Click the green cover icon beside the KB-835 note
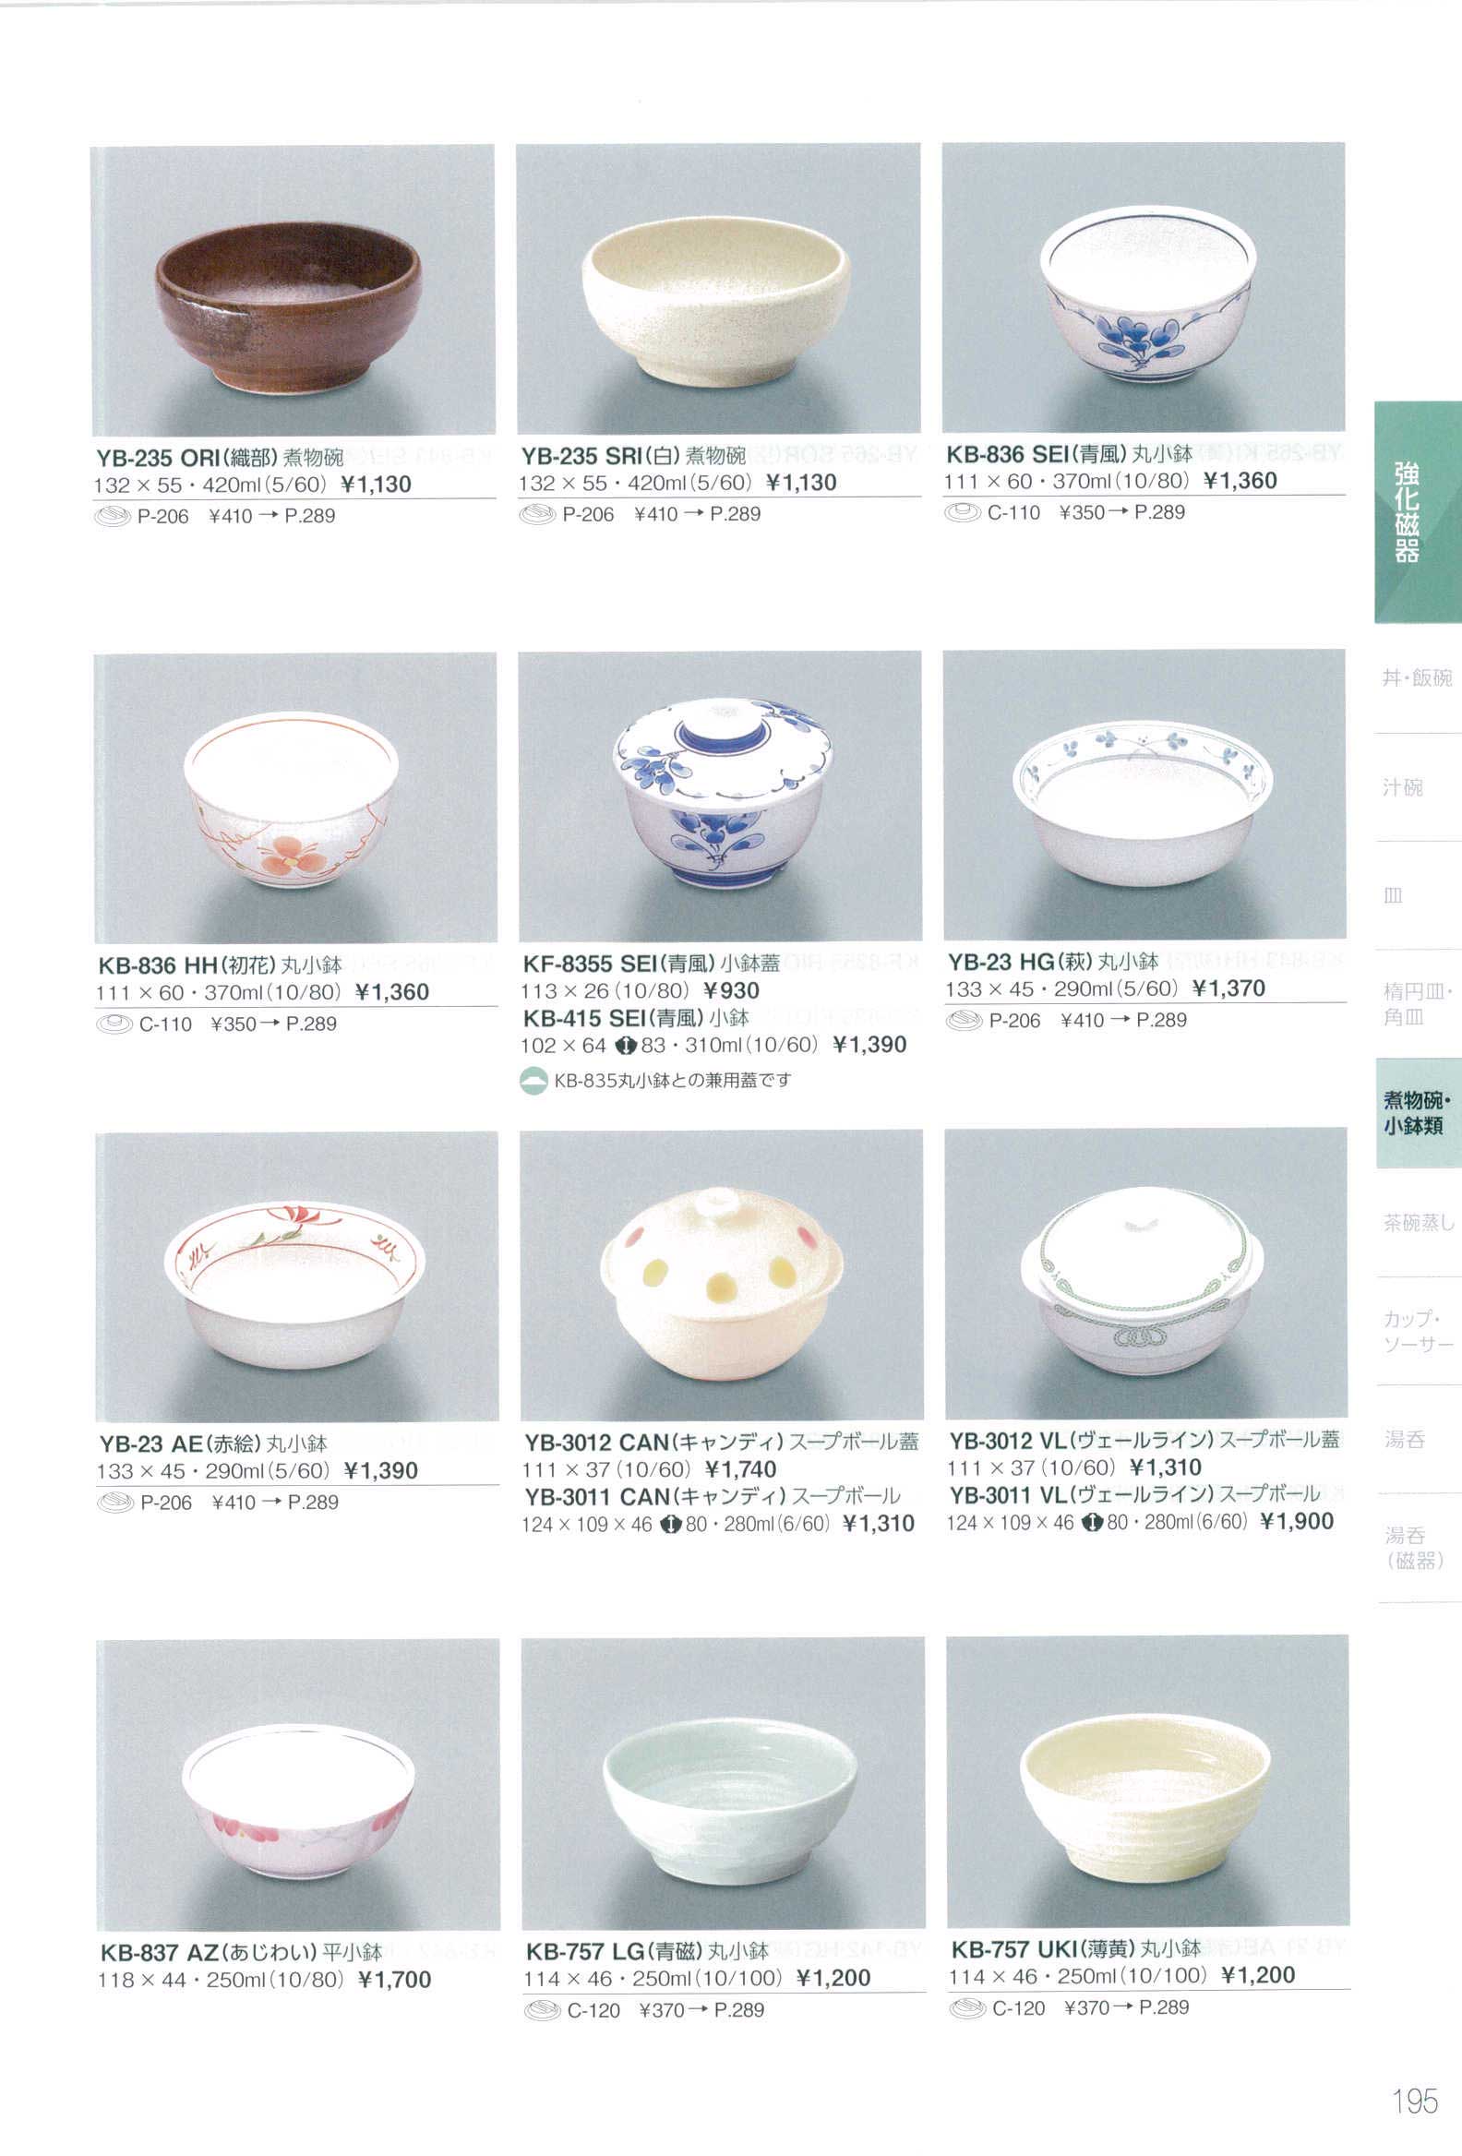This screenshot has height=2156, width=1462. coord(533,1081)
